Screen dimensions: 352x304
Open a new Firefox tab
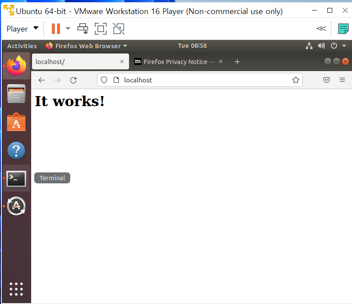click(237, 62)
